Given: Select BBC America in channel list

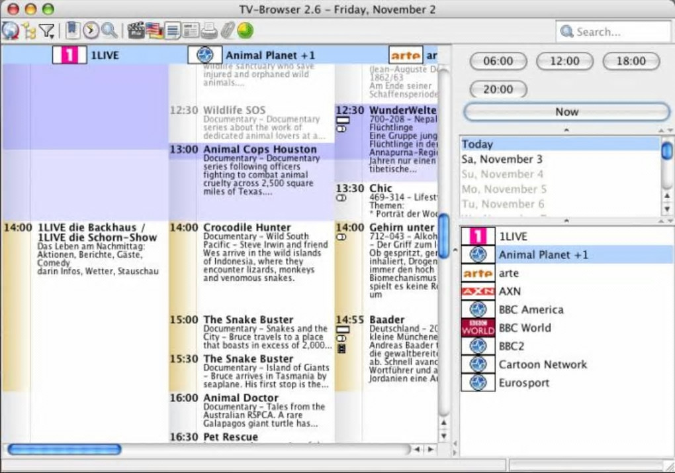Looking at the screenshot, I should pos(567,309).
